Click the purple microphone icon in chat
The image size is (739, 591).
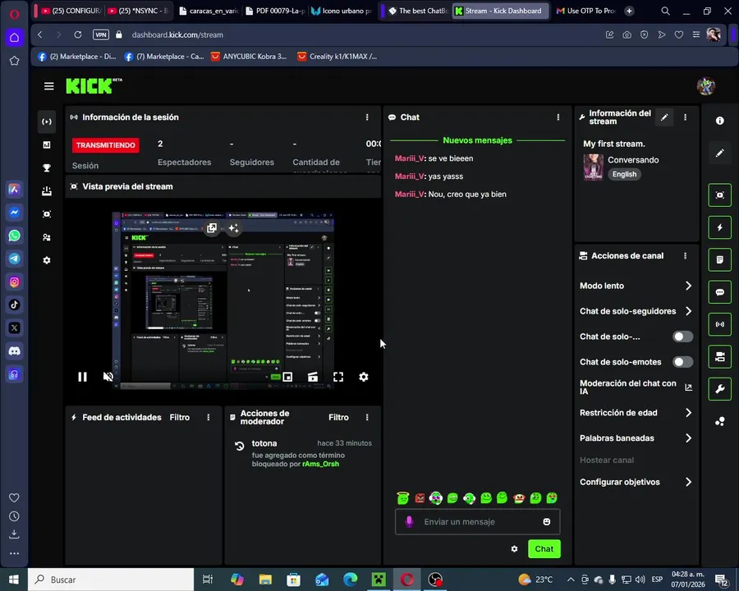pos(409,522)
